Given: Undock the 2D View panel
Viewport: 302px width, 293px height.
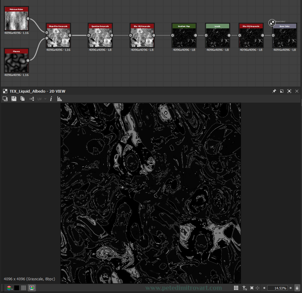Looking at the screenshot, I should click(281, 91).
